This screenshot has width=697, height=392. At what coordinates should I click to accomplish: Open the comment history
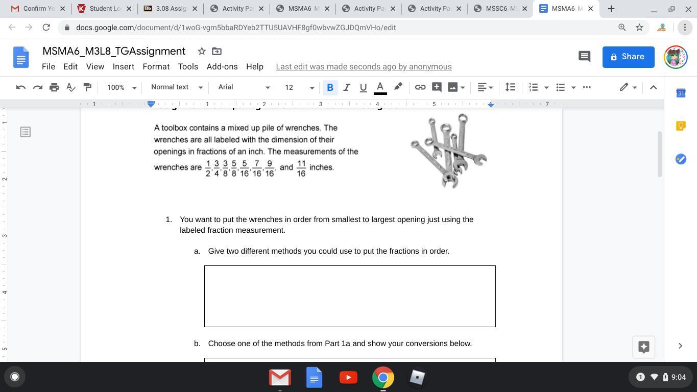pos(584,57)
